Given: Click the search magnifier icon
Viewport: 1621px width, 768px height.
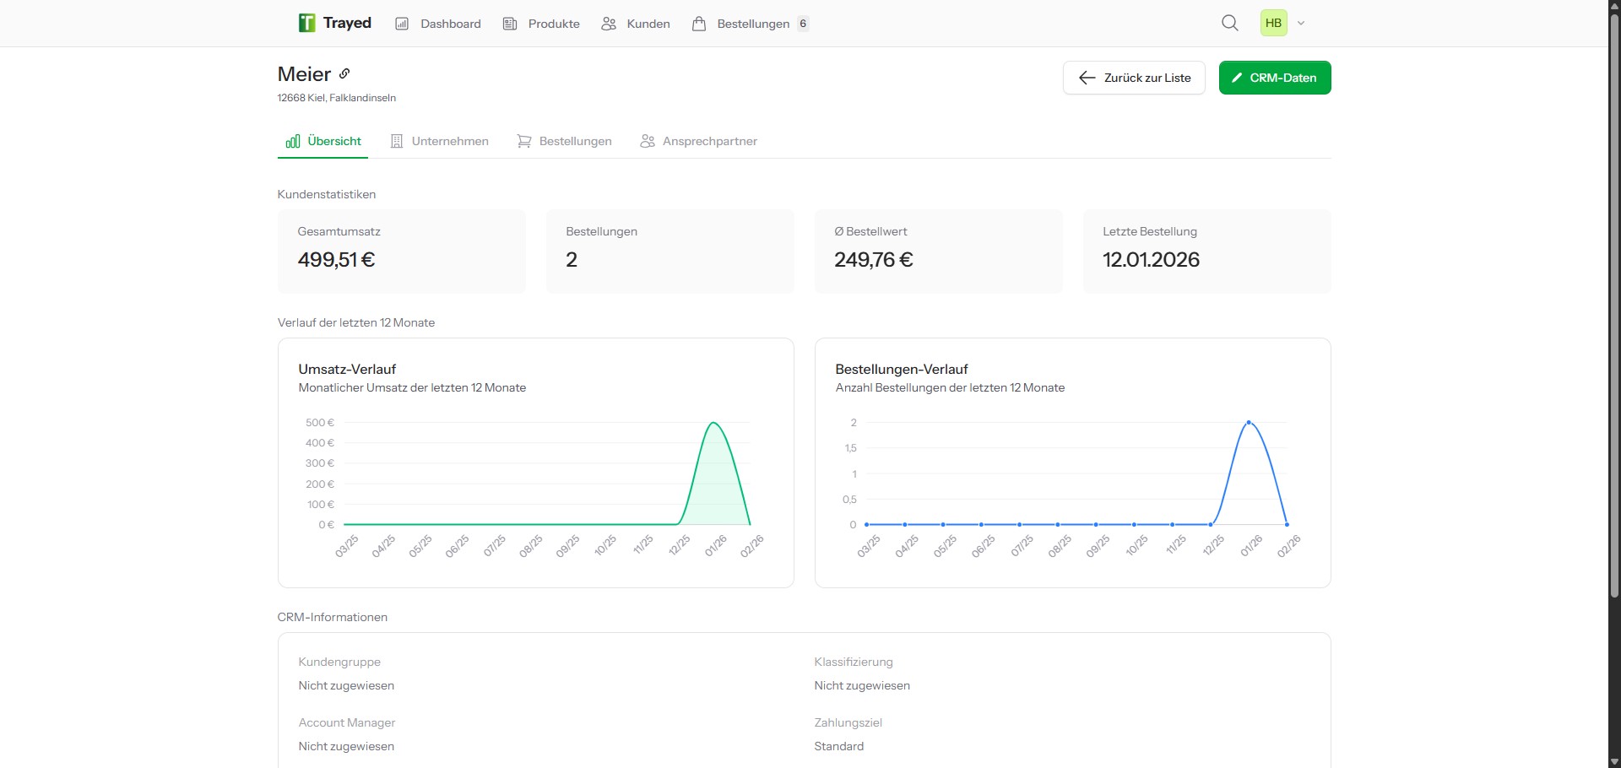Looking at the screenshot, I should click(x=1230, y=23).
